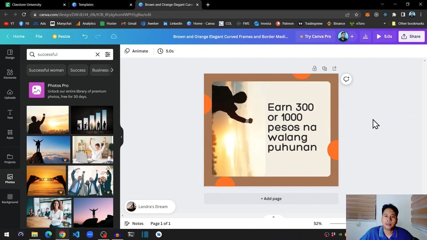This screenshot has width=427, height=240.
Task: Open the File menu
Action: coord(39,36)
